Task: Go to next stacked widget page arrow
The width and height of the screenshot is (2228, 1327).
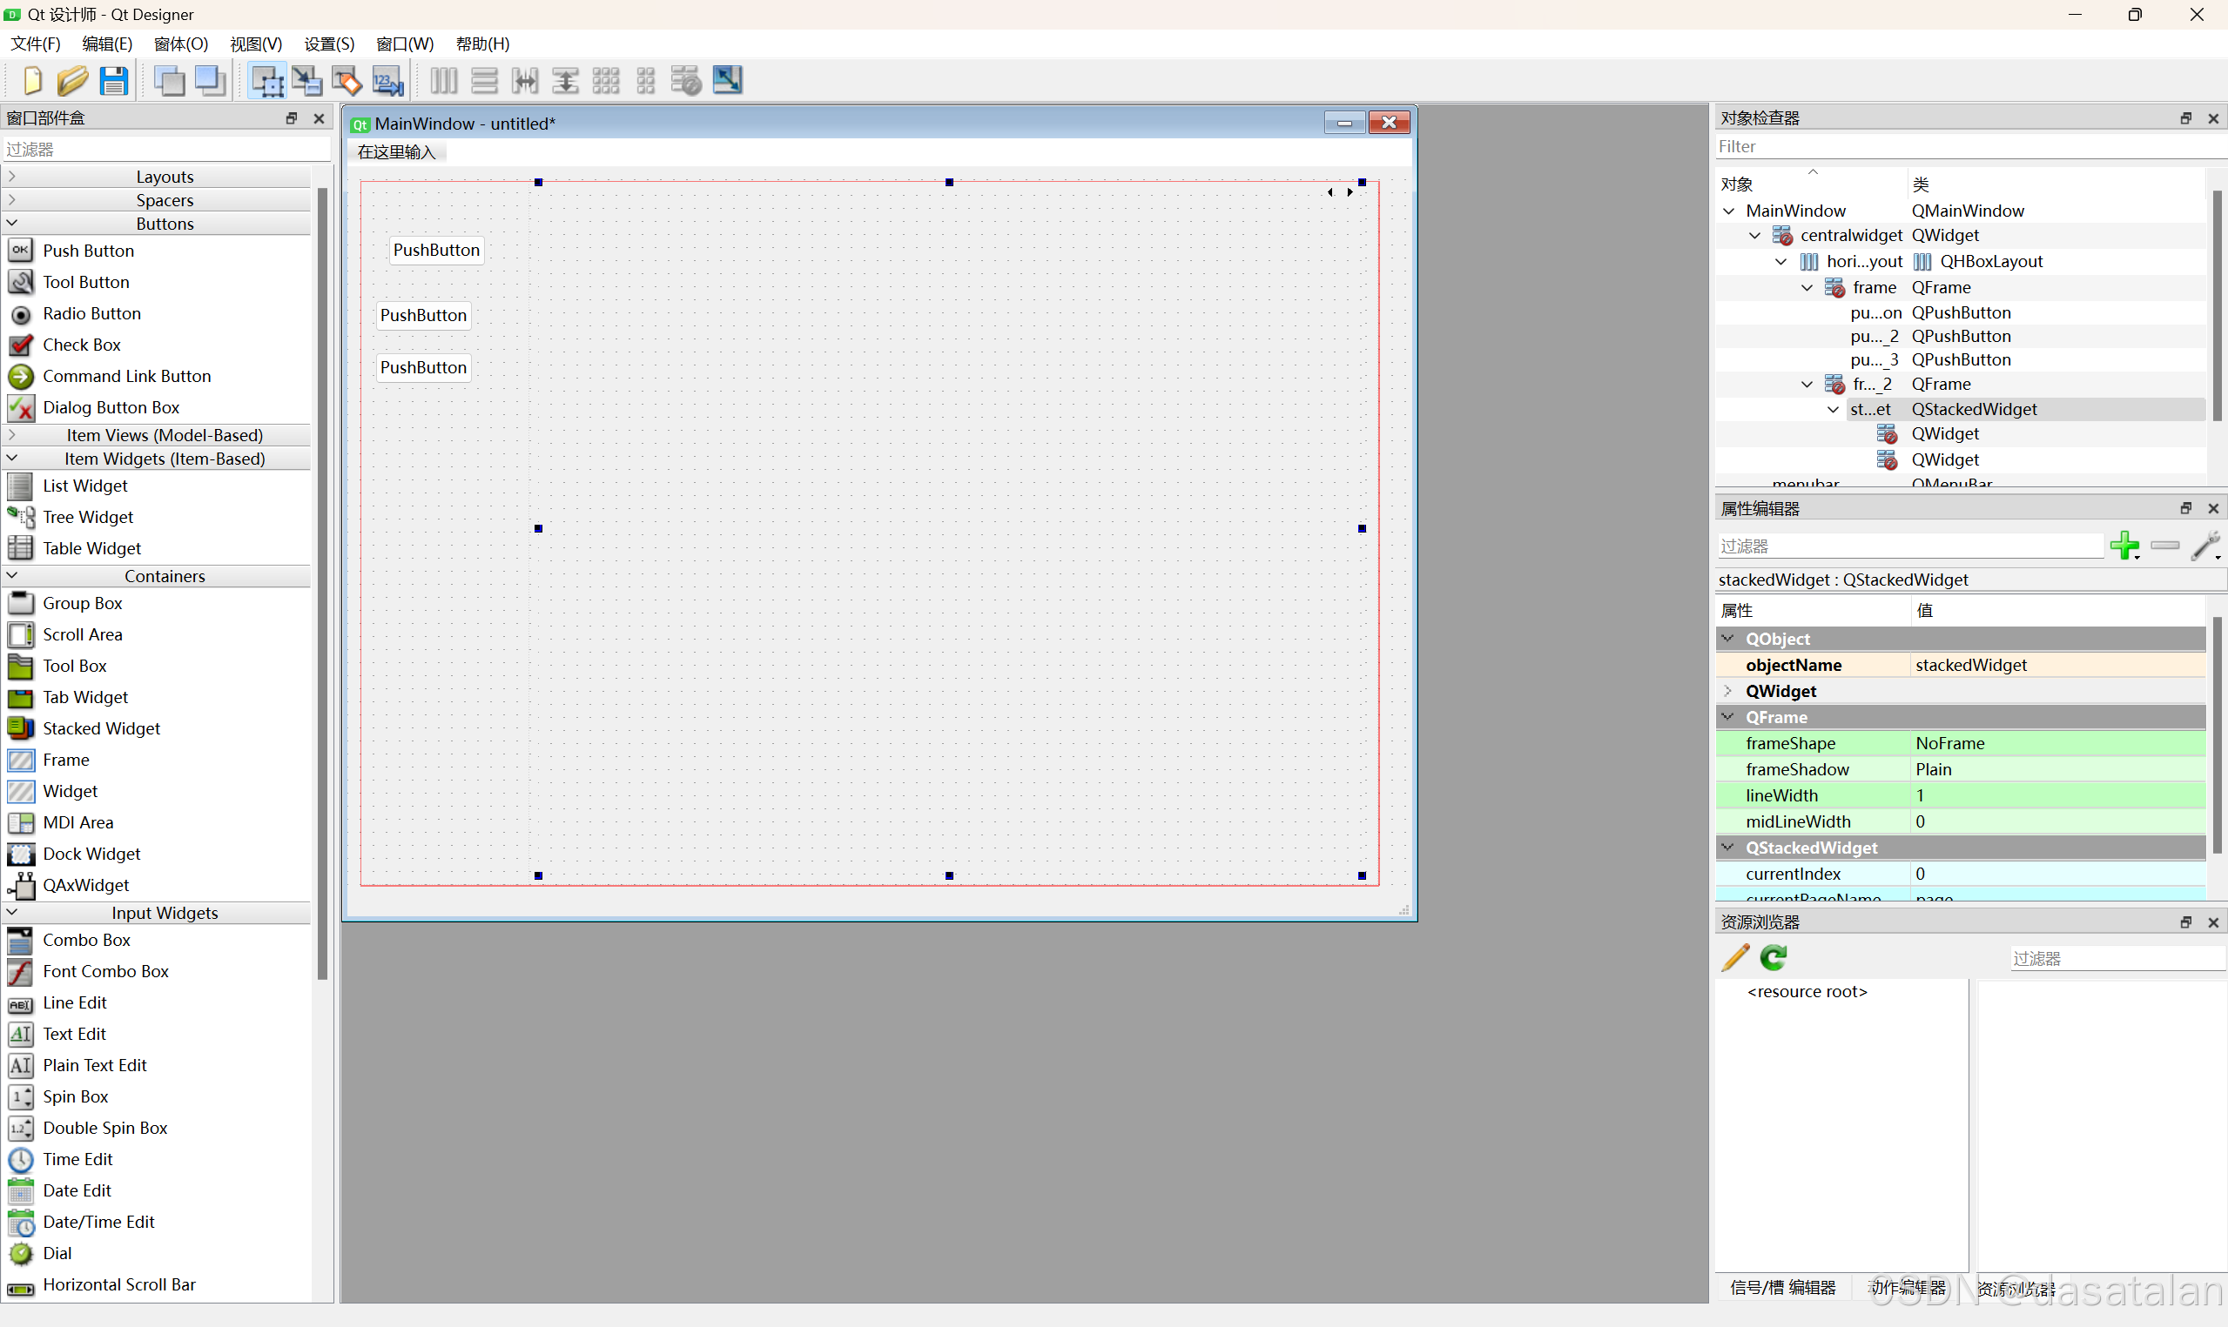Action: 1350,192
